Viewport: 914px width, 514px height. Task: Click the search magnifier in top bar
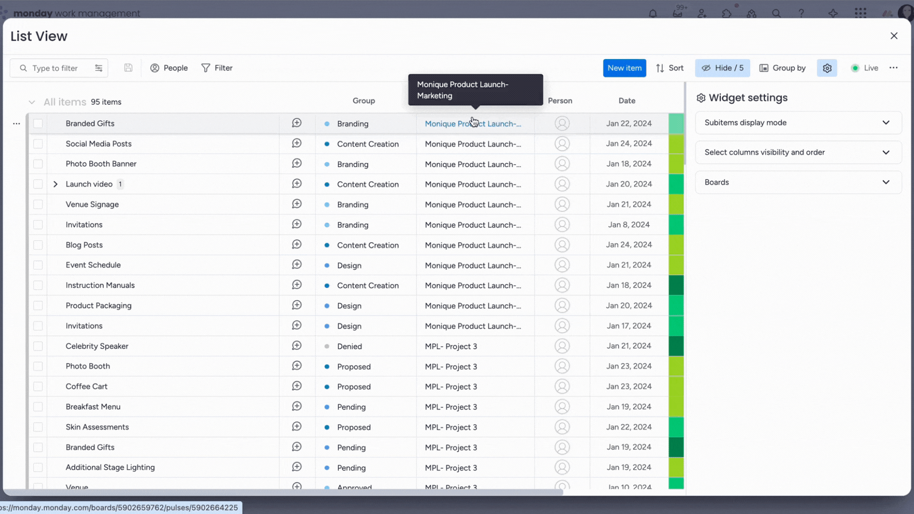[x=776, y=13]
